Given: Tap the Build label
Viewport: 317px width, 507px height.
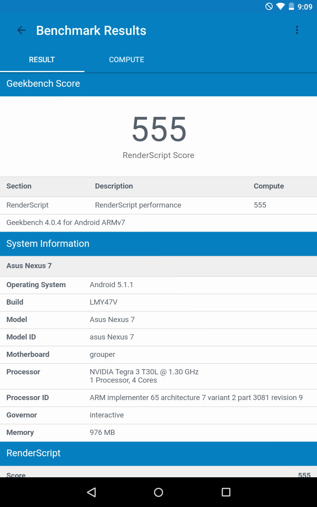Looking at the screenshot, I should 15,302.
